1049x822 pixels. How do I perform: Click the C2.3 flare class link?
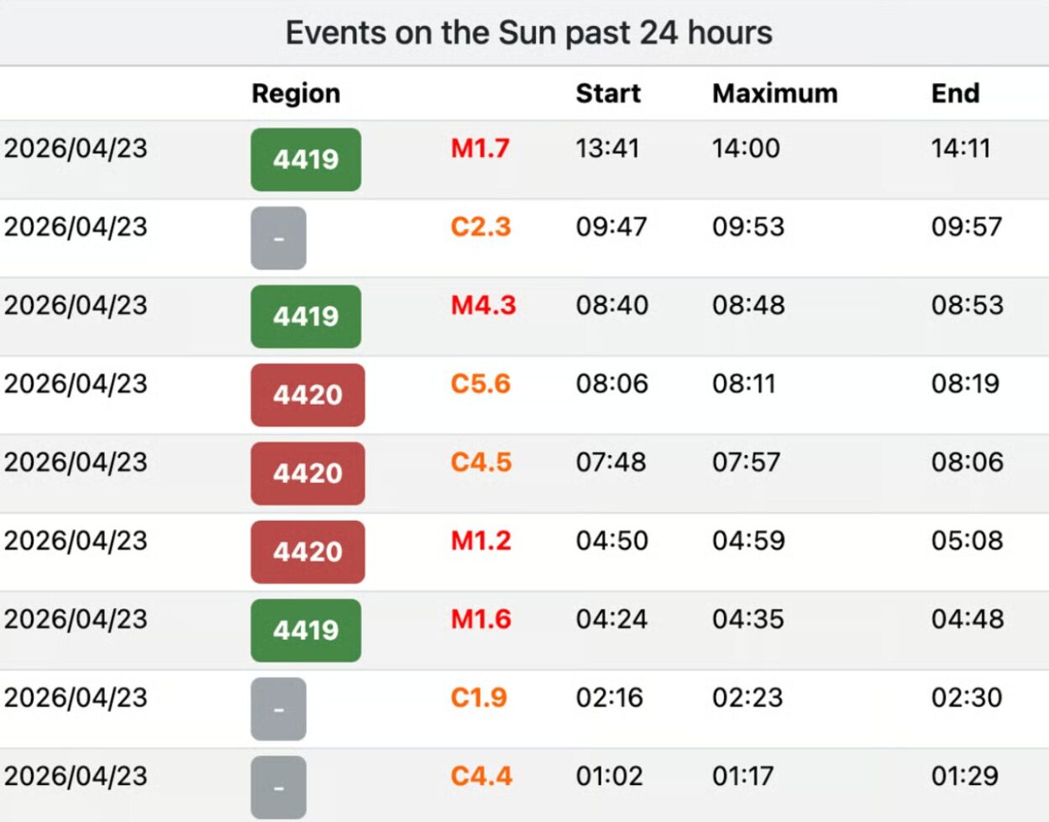point(480,227)
